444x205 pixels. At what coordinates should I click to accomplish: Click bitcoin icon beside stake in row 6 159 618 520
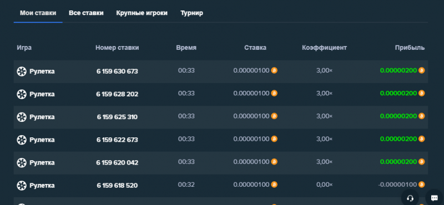(274, 184)
